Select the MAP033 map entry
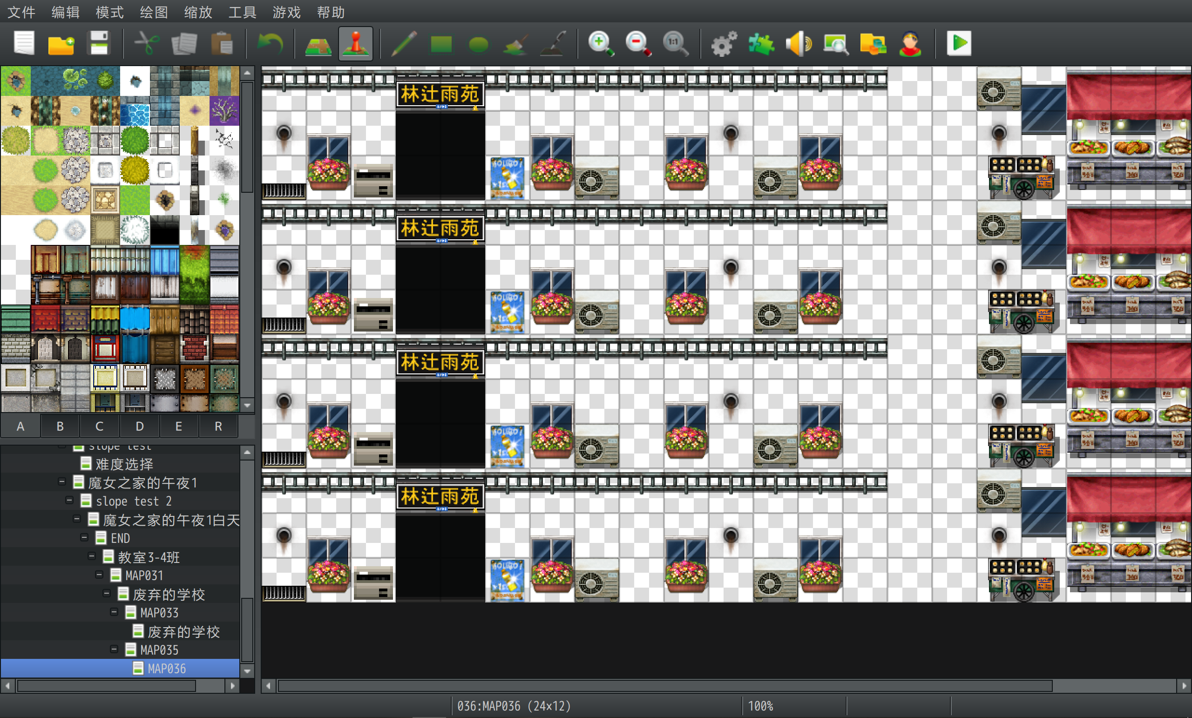Image resolution: width=1192 pixels, height=718 pixels. 159,612
